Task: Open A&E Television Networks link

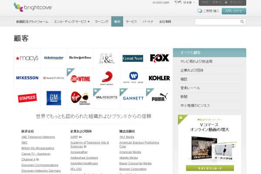Action: [x=38, y=137]
